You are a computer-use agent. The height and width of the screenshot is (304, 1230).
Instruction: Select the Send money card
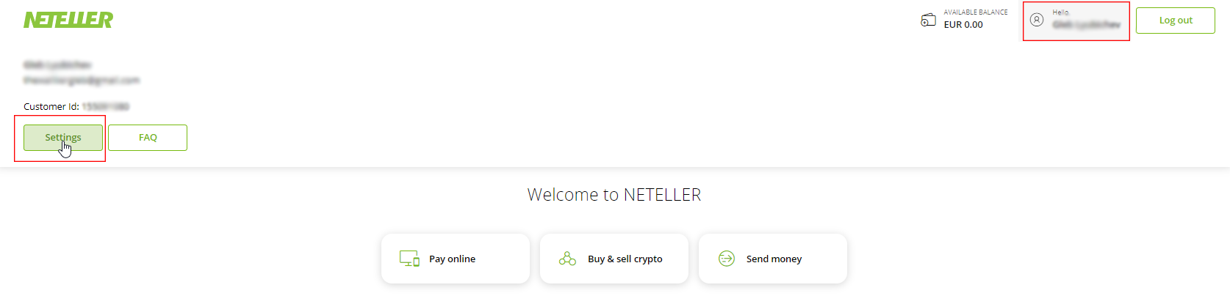click(x=773, y=259)
